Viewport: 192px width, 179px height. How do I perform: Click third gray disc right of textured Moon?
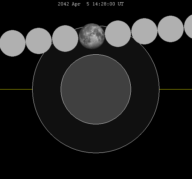coord(171,29)
